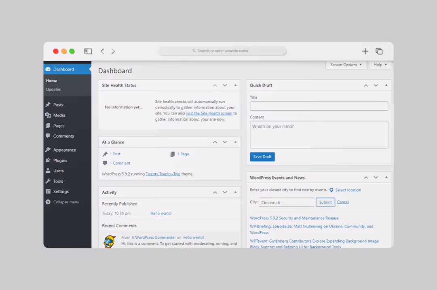Go forward with browser forward arrow
The width and height of the screenshot is (437, 290).
pos(113,51)
